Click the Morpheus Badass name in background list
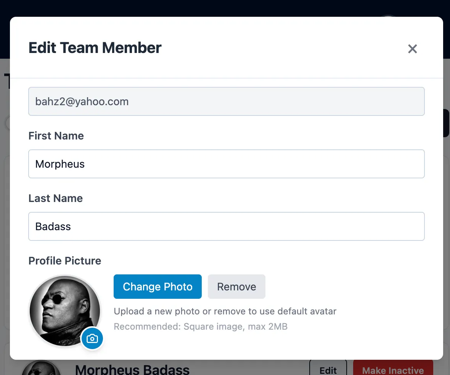 132,370
